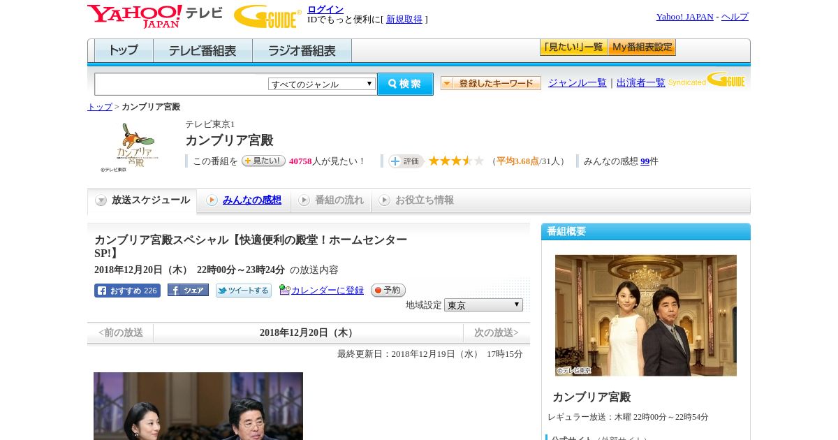Screen dimensions: 838x440
Task: Open the ヘルプ link
Action: point(735,17)
